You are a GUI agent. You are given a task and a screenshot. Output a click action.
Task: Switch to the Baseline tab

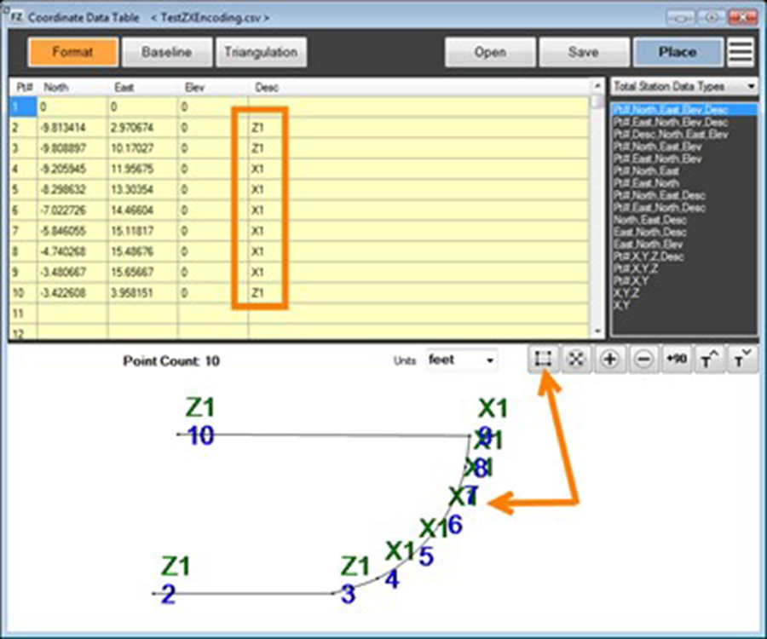click(166, 52)
